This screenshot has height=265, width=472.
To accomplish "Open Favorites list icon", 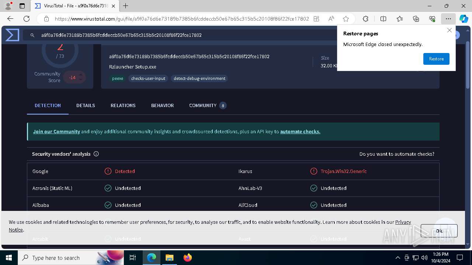I will [400, 19].
